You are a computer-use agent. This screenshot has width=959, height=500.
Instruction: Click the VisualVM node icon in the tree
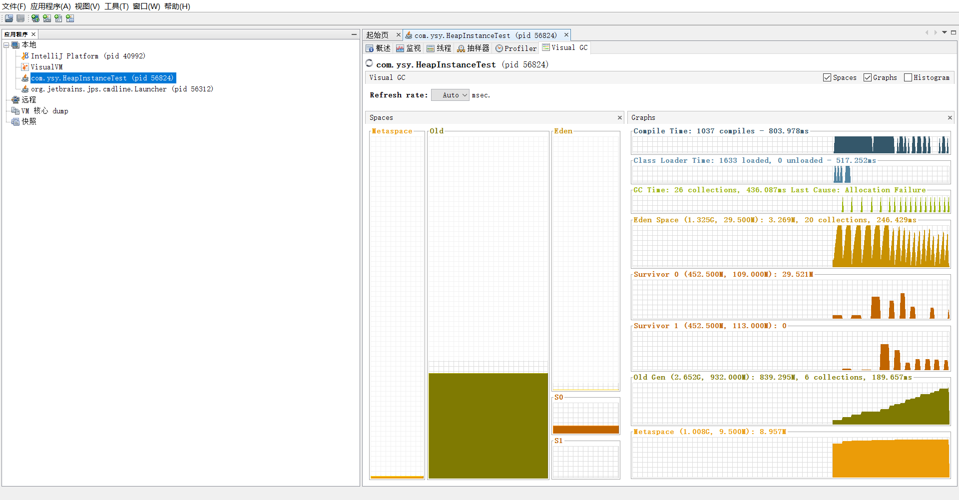coord(25,67)
